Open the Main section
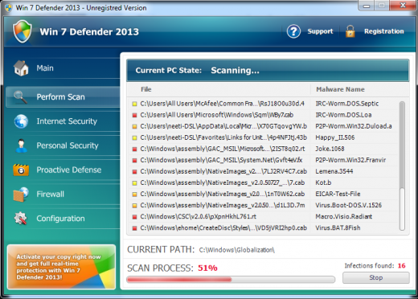This screenshot has width=418, height=299. (x=63, y=68)
